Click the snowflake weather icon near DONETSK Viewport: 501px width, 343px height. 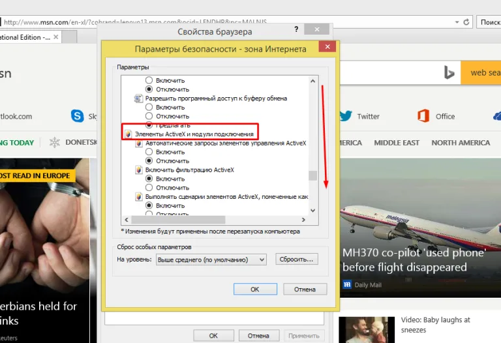pos(55,142)
